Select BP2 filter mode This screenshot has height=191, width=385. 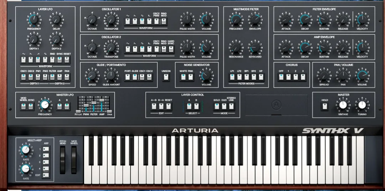[x=254, y=77]
